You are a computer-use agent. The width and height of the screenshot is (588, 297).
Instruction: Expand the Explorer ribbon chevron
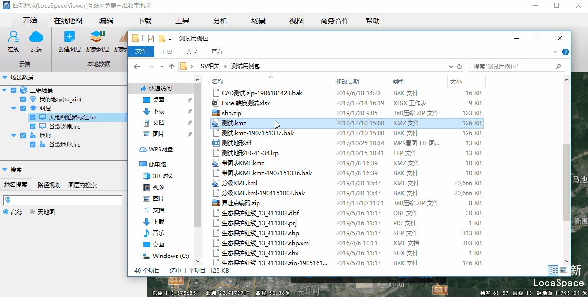tap(555, 52)
